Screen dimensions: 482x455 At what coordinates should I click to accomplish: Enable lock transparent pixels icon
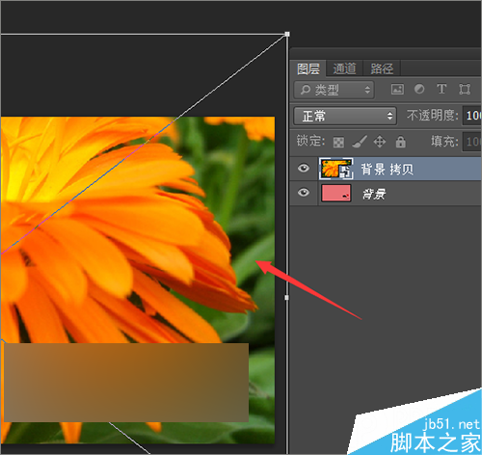point(338,142)
